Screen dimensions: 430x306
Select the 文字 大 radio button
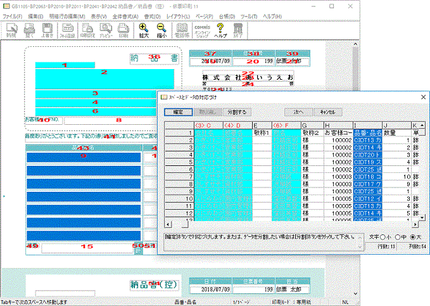pos(413,237)
